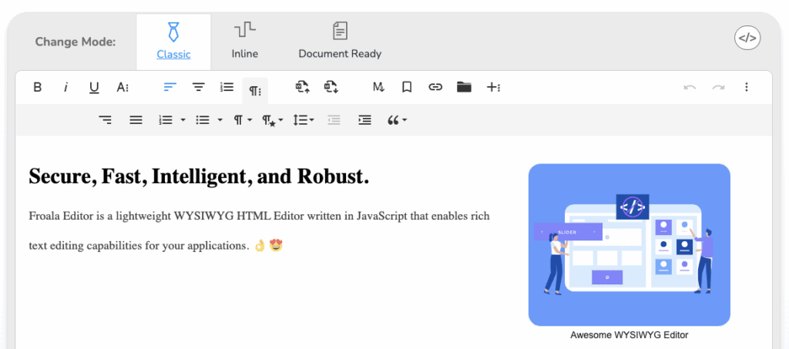
Task: Click the decrease indent icon
Action: tap(334, 119)
